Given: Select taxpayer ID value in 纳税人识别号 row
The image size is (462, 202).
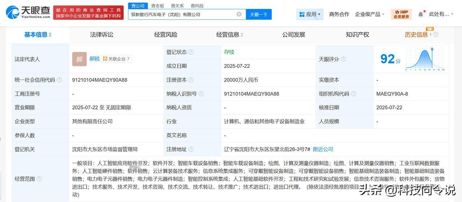Looking at the screenshot, I should click(252, 94).
